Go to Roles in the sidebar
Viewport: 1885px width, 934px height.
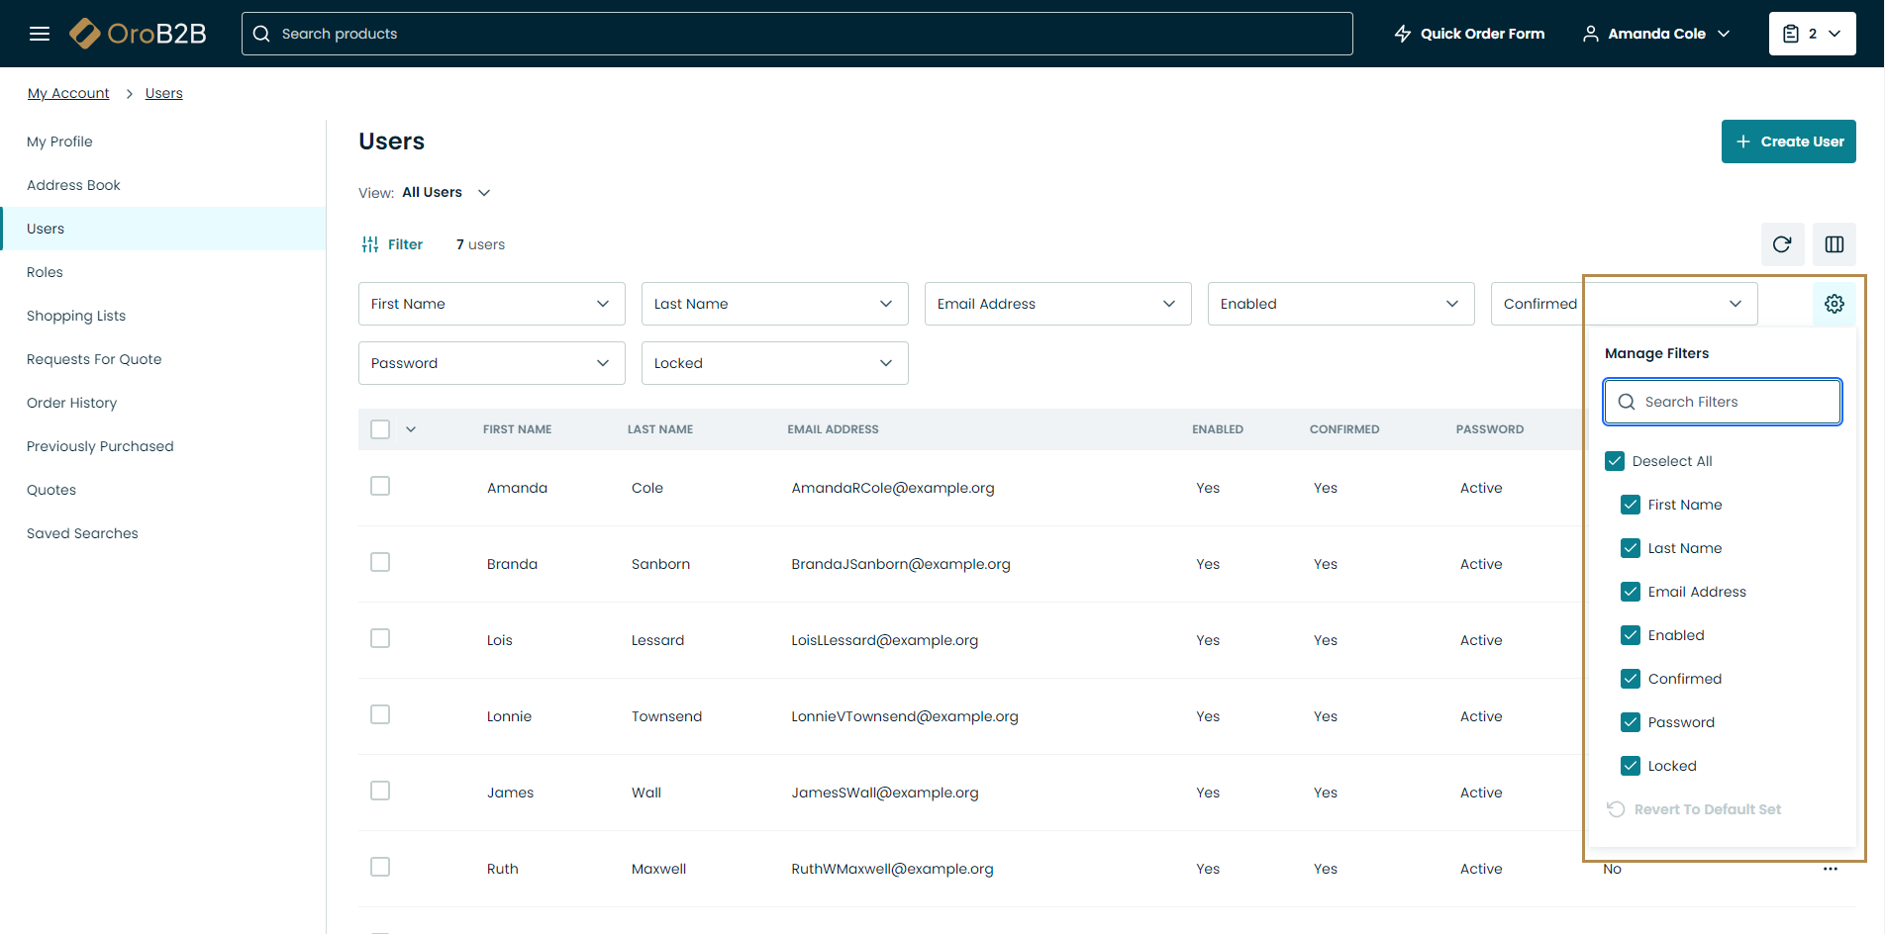pyautogui.click(x=45, y=272)
